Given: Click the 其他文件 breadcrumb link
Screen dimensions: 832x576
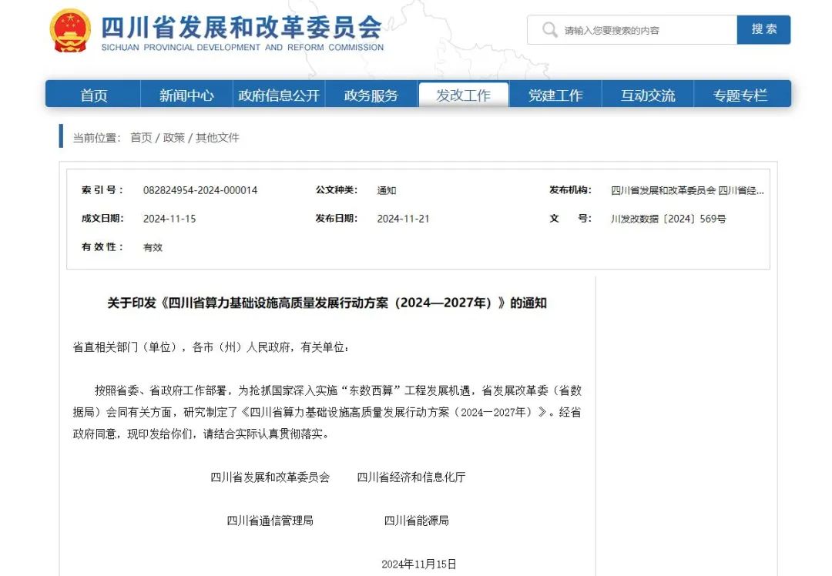Looking at the screenshot, I should (217, 138).
